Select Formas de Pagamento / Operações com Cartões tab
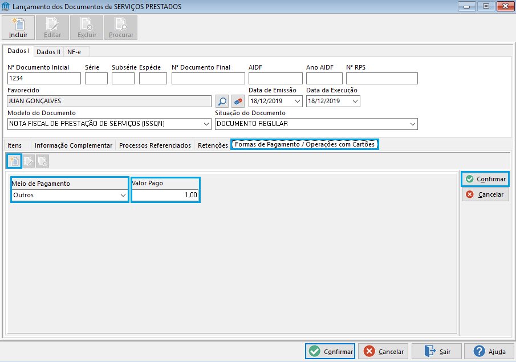The height and width of the screenshot is (362, 516). point(304,144)
